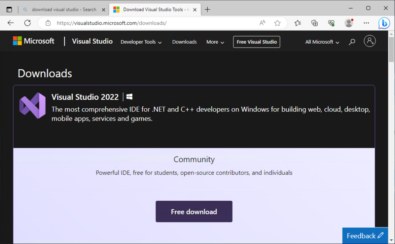This screenshot has height=244, width=395.
Task: Select the Download Visual Studio Tools tab
Action: (155, 10)
